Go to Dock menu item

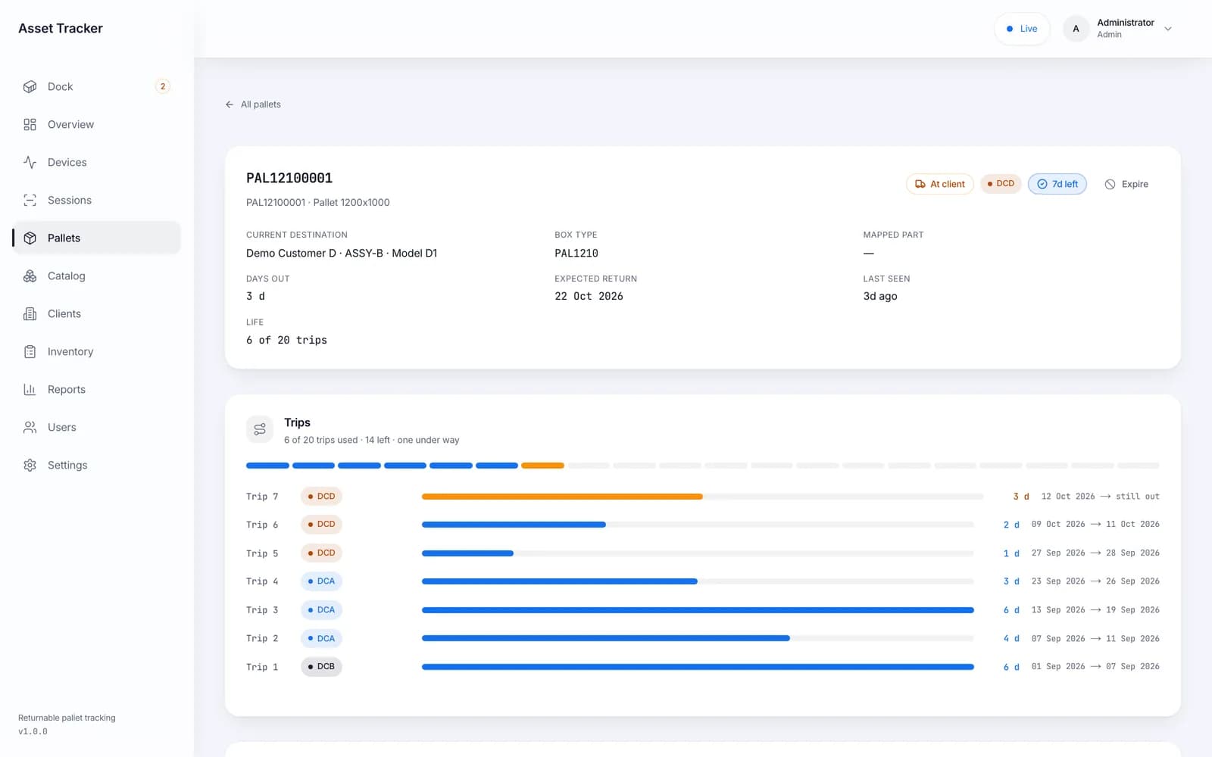point(97,86)
